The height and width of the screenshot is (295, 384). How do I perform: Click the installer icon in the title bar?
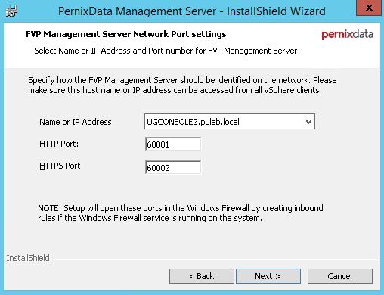(x=11, y=11)
